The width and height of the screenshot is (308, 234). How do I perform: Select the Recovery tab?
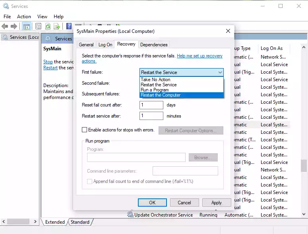126,44
